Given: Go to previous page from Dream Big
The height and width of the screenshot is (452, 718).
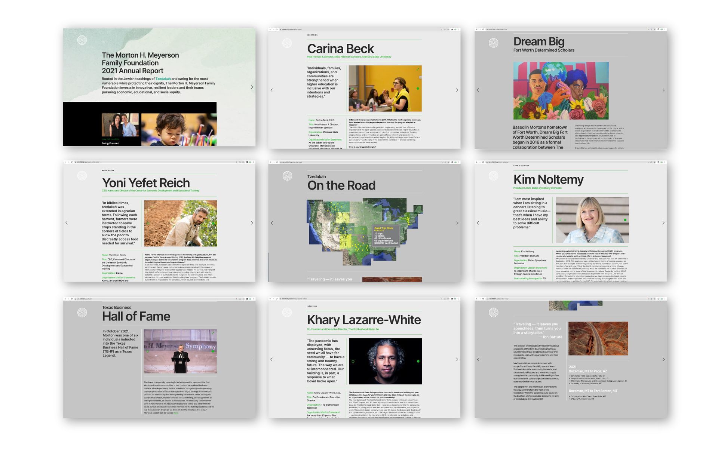Looking at the screenshot, I should (x=478, y=90).
